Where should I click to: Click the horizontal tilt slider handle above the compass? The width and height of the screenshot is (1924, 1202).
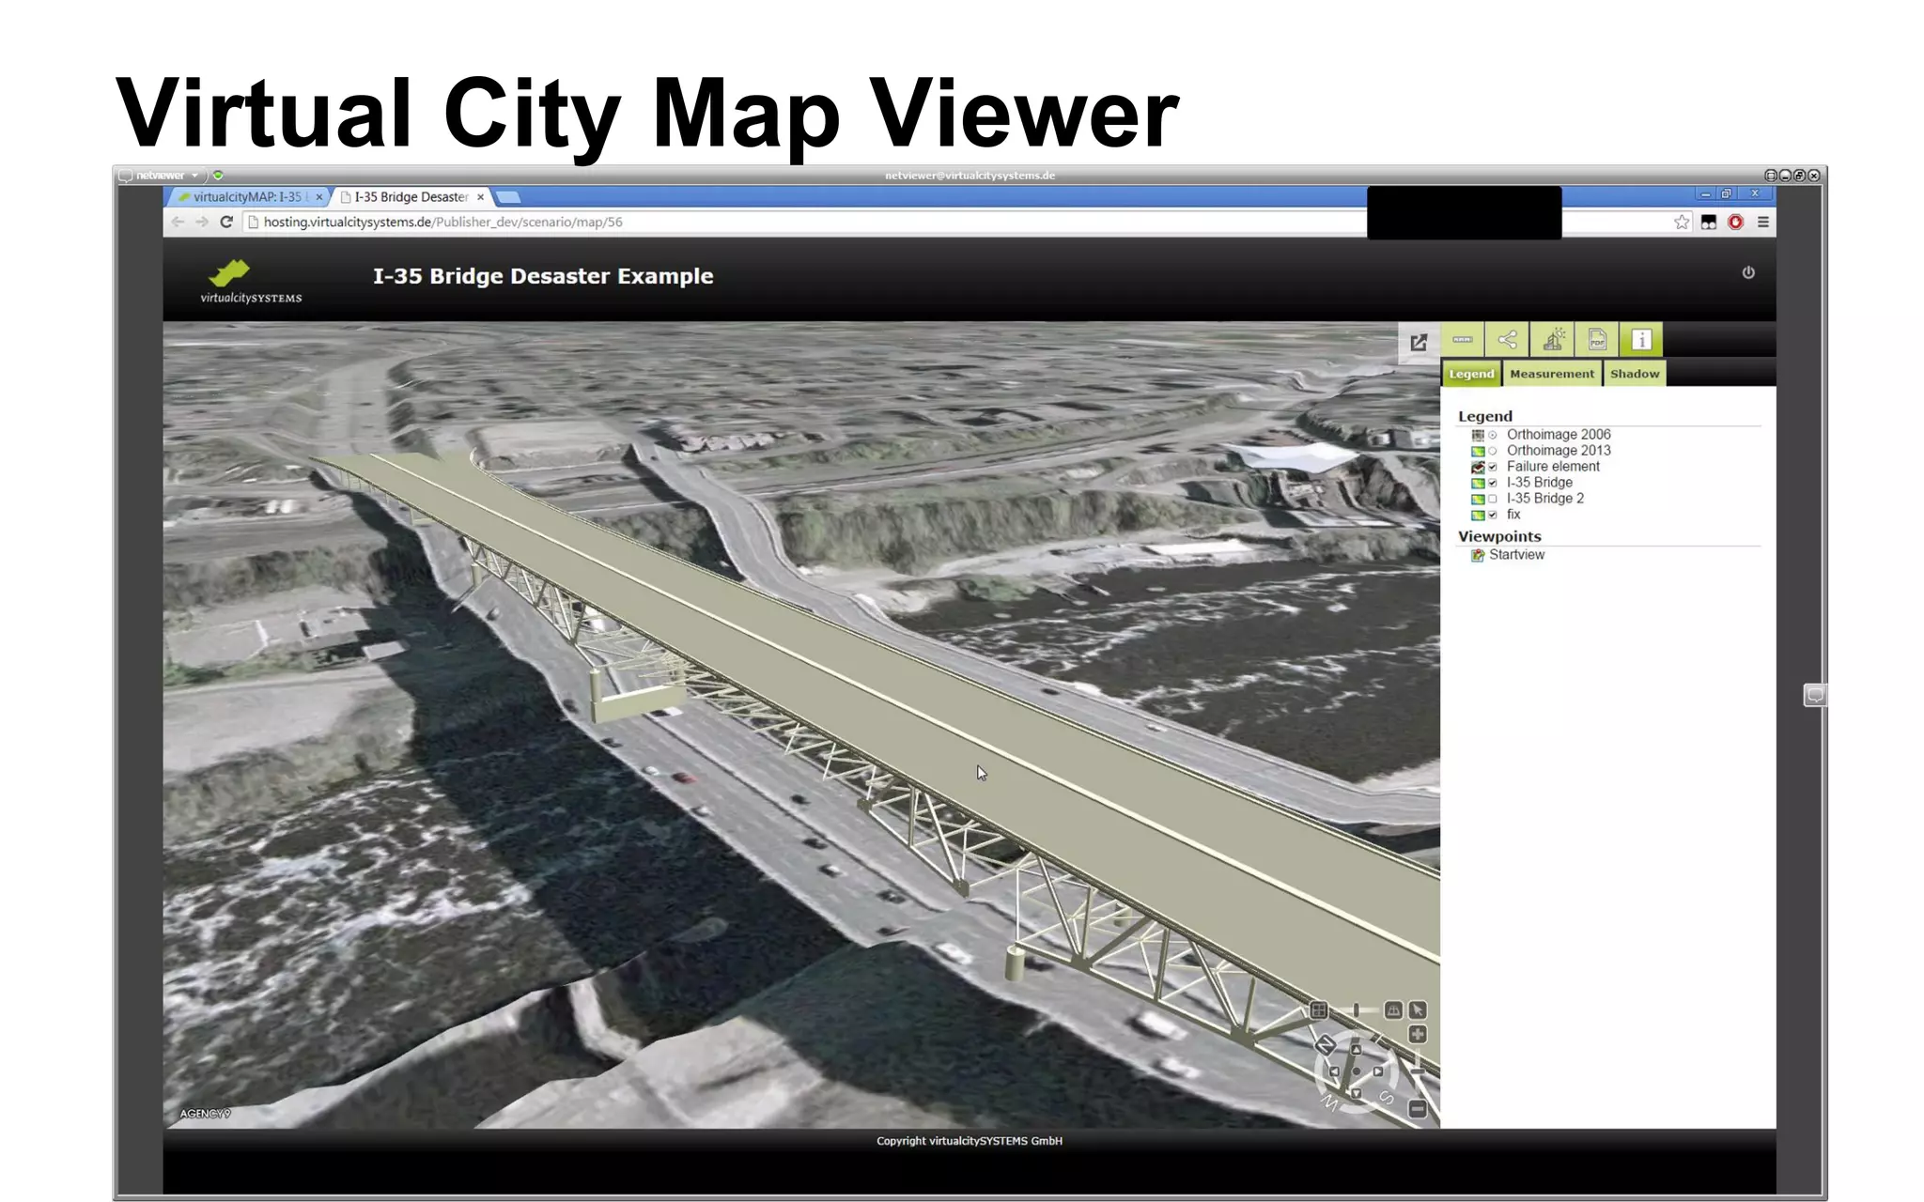(1356, 1010)
